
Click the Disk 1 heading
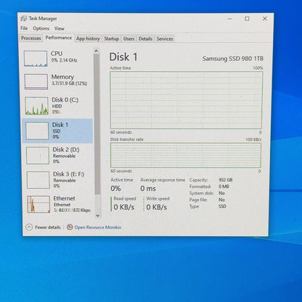pyautogui.click(x=123, y=57)
